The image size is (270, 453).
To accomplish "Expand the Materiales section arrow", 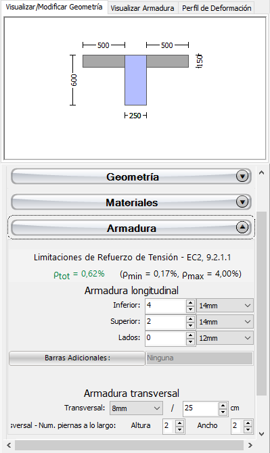I will (242, 202).
